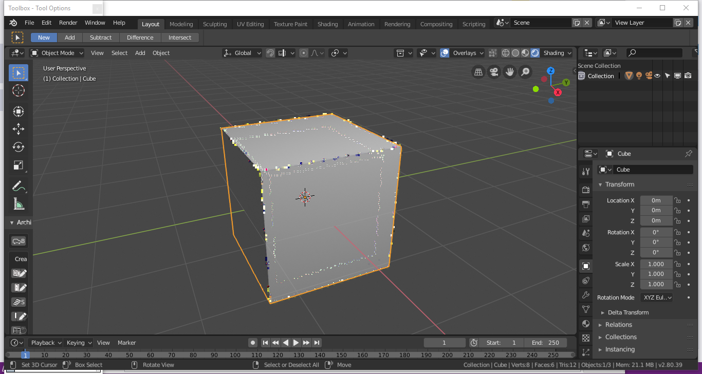Pick the Measure ruler tool
The width and height of the screenshot is (702, 374).
click(x=19, y=204)
